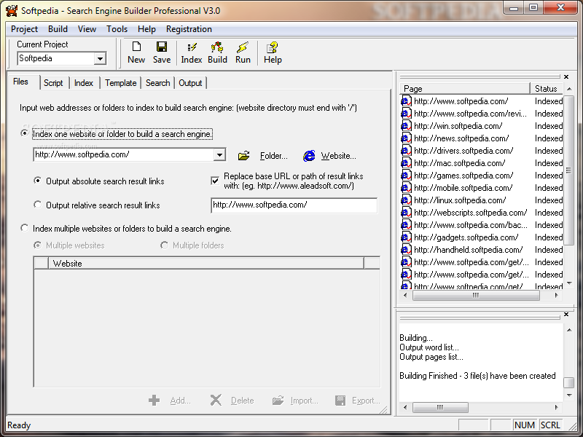The height and width of the screenshot is (437, 583).
Task: Open the Tools menu
Action: click(117, 29)
